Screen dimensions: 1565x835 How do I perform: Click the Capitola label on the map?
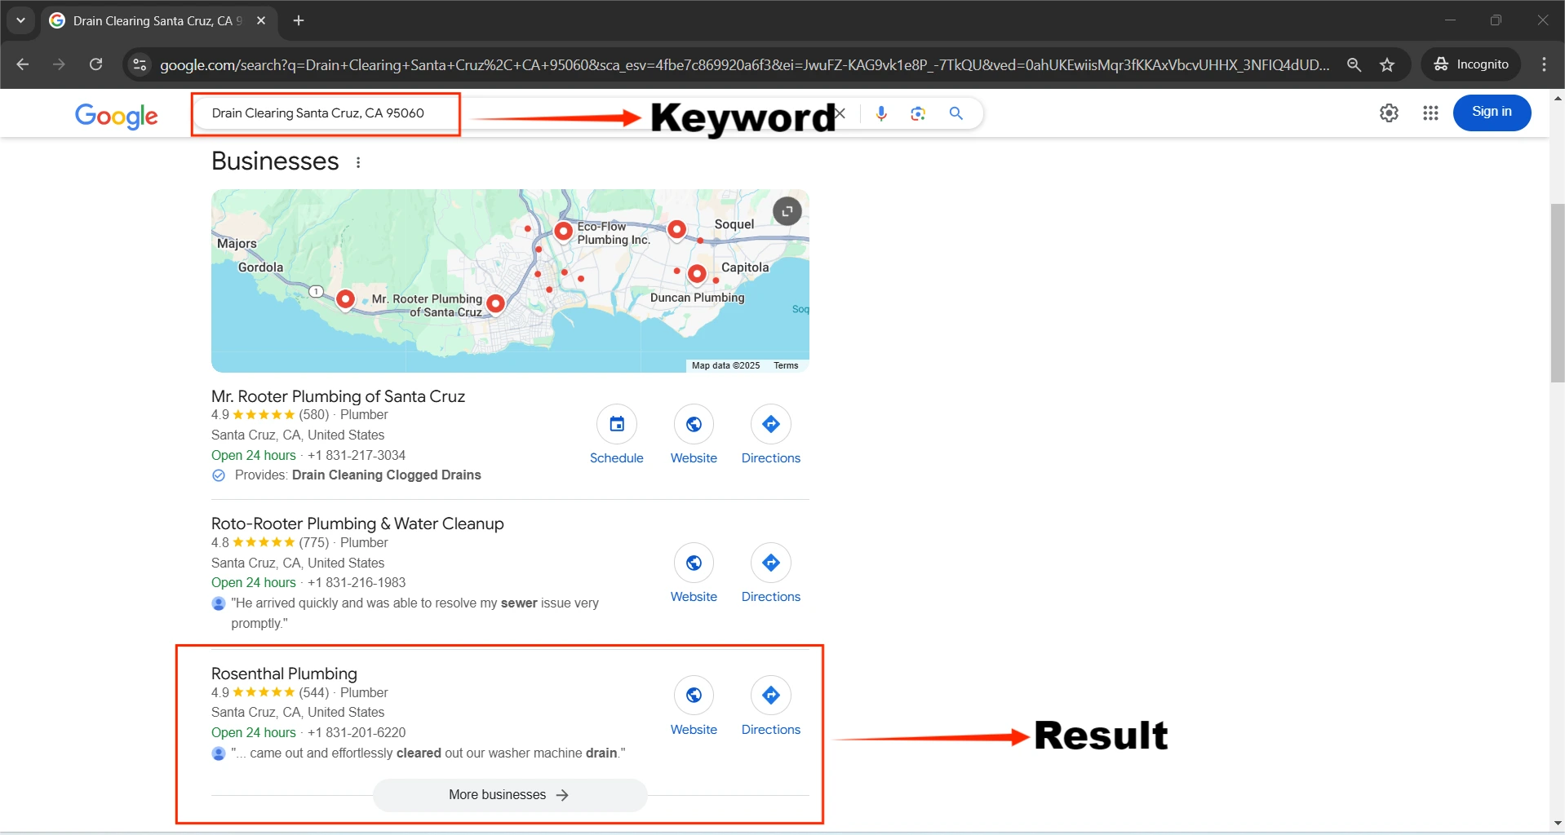(x=745, y=267)
